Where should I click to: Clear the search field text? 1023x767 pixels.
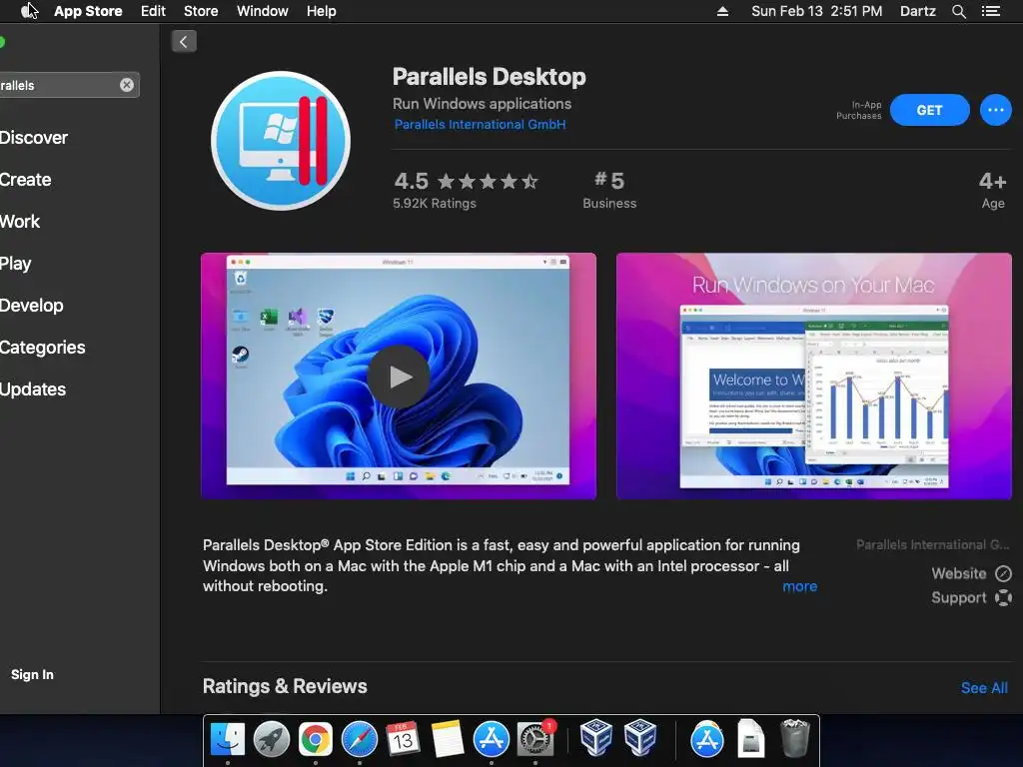pyautogui.click(x=127, y=85)
